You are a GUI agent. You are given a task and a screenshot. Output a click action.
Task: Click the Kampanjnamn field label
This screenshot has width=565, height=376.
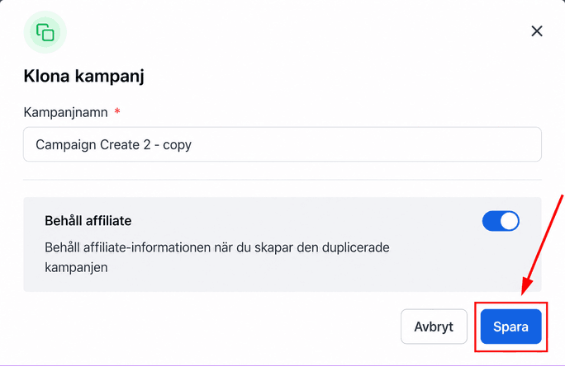65,112
